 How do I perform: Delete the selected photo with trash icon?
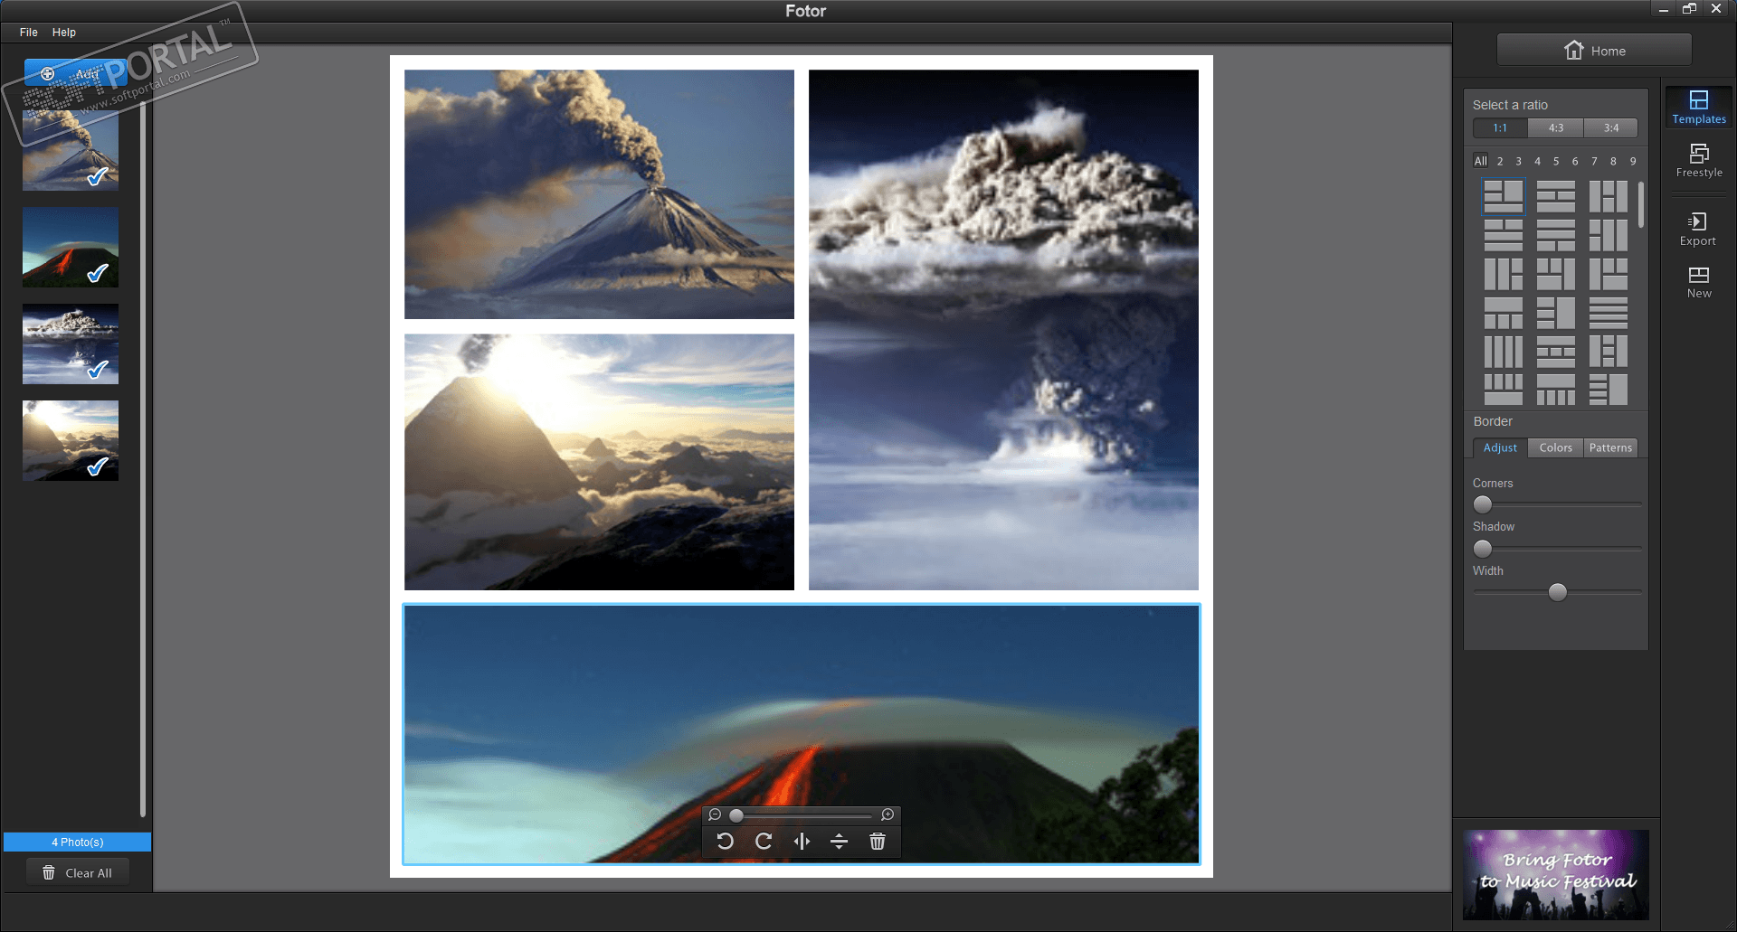[878, 842]
